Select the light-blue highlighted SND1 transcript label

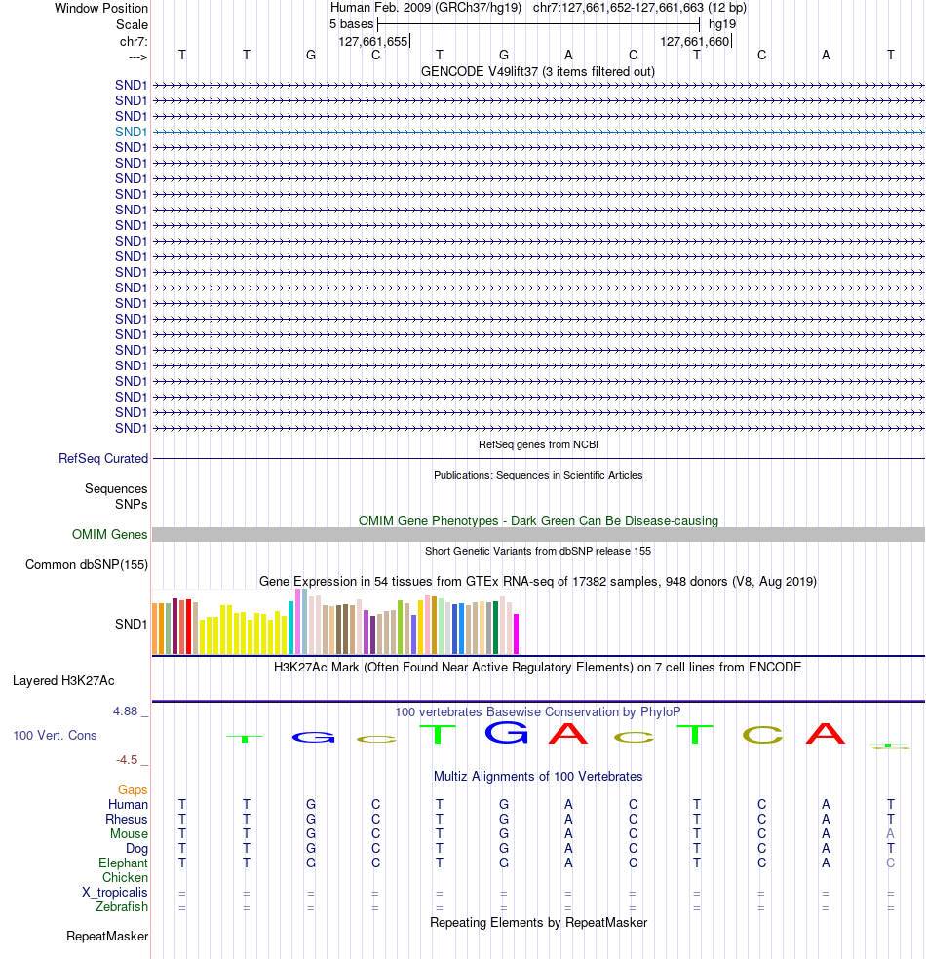[x=131, y=132]
